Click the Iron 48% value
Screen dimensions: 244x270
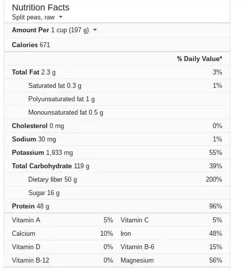[216, 233]
